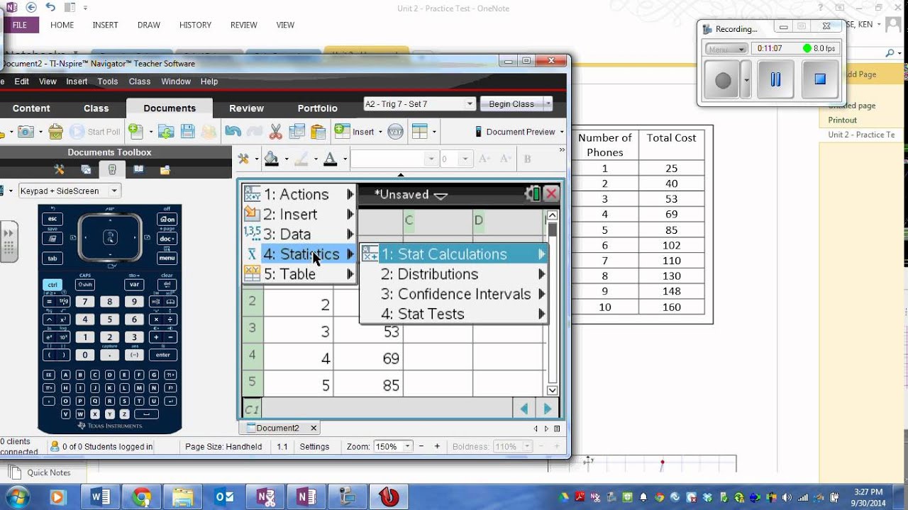This screenshot has width=908, height=510.
Task: Select Document Tools tab in Documents Toolbox
Action: 60,170
